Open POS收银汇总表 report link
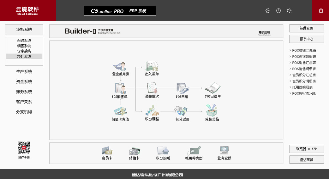Viewport: 329px width, 179px height. point(304,50)
